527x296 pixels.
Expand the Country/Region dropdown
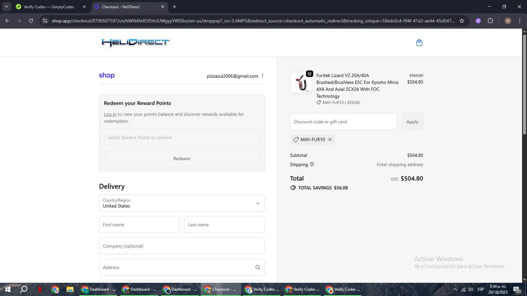pos(182,203)
